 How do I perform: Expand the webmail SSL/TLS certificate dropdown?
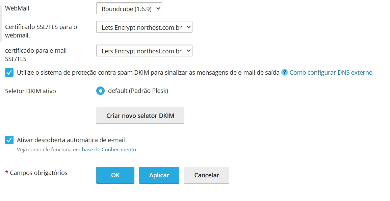tap(144, 27)
